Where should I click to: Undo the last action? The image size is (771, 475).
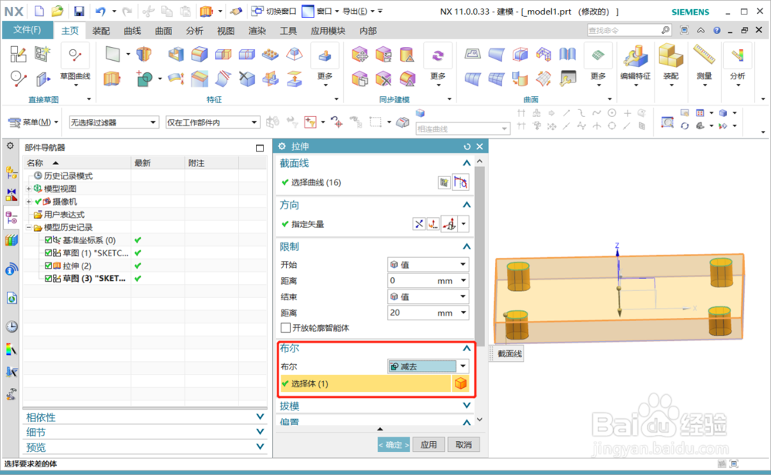click(x=101, y=11)
